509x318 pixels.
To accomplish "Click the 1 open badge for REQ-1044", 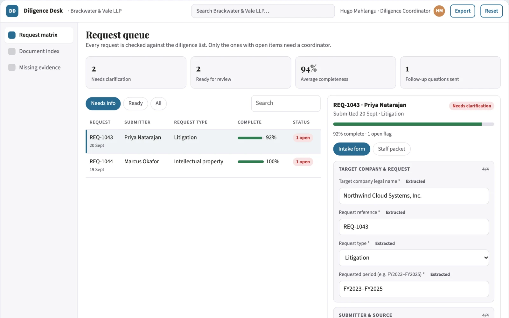I will [x=303, y=162].
